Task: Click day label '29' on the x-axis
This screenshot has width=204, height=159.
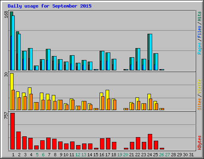Action: tap(179, 155)
